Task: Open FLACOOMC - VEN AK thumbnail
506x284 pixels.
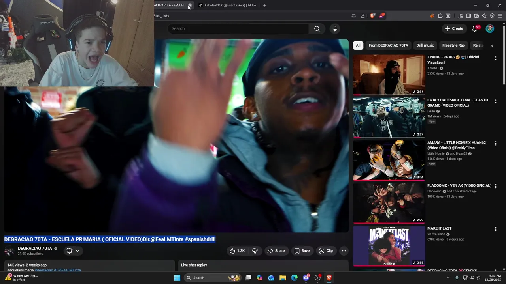Action: pyautogui.click(x=389, y=203)
